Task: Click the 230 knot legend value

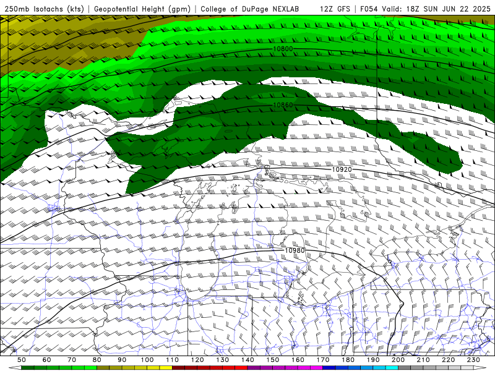Action: [x=473, y=360]
